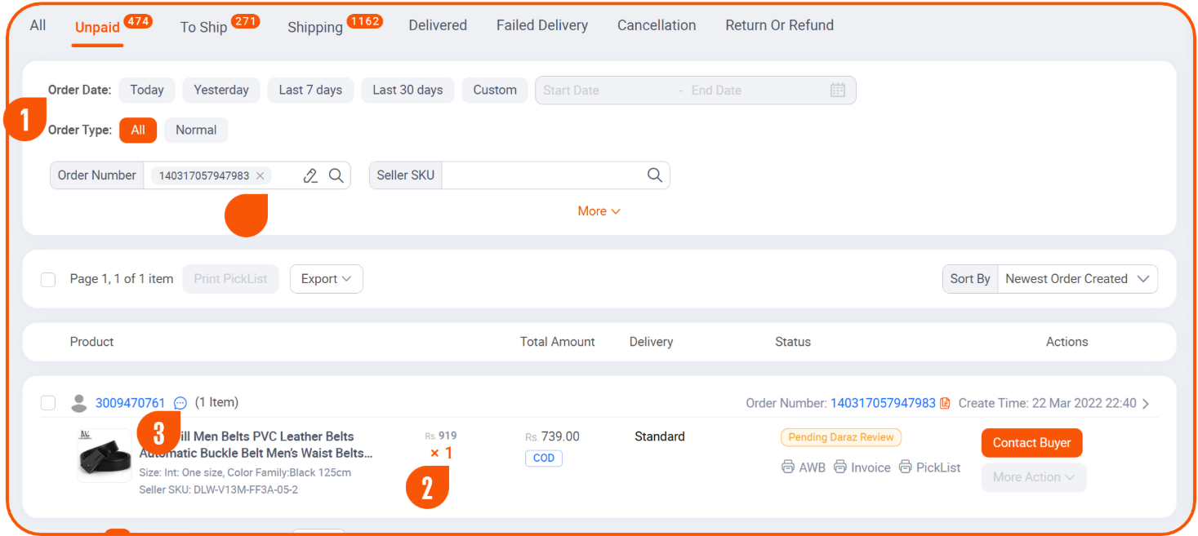Switch to the To Ship tab
The height and width of the screenshot is (536, 1198).
204,27
